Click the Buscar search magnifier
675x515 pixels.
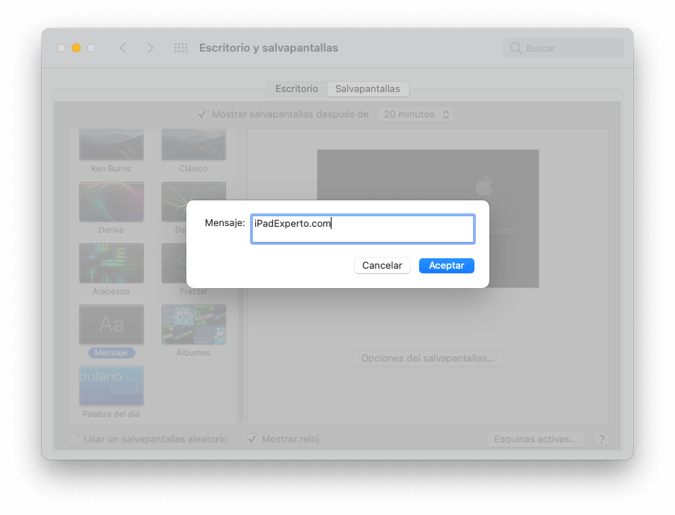pyautogui.click(x=516, y=47)
